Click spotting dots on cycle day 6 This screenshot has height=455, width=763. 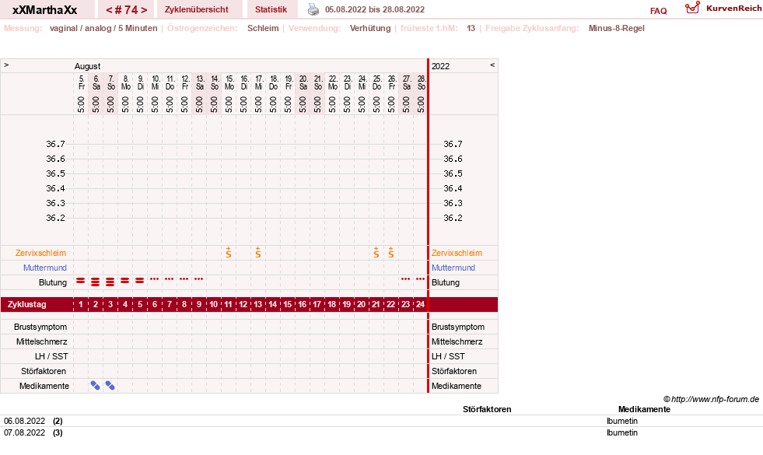pyautogui.click(x=155, y=279)
